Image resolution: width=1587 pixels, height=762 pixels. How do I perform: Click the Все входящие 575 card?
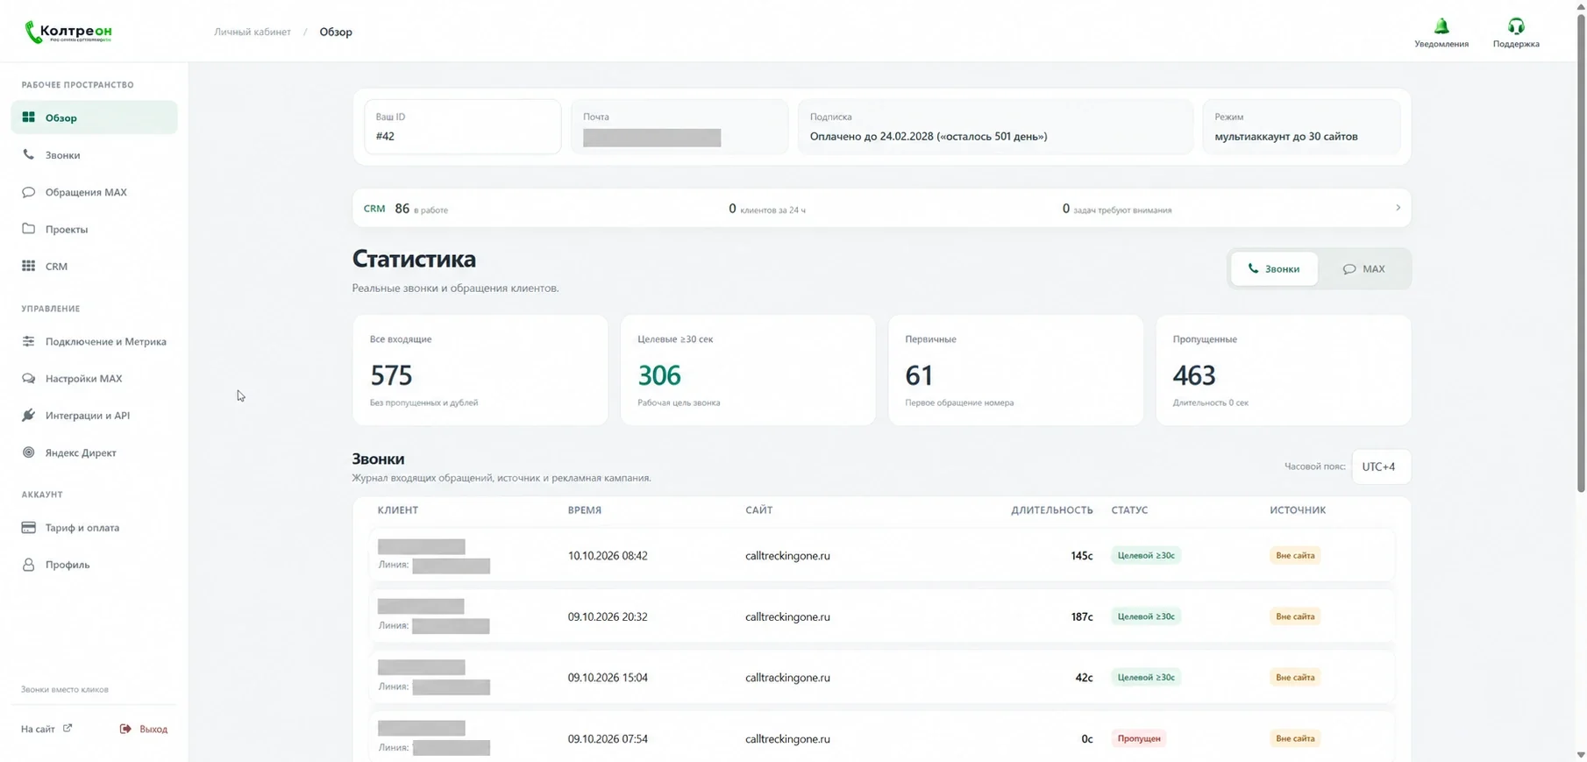480,370
